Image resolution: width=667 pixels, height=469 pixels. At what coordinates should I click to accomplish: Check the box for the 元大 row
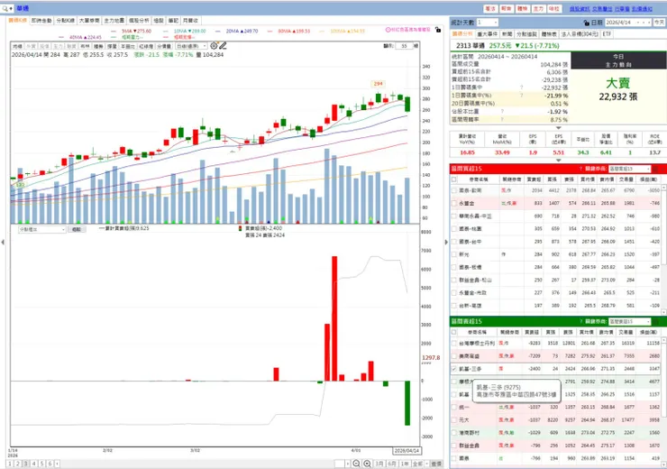point(454,419)
